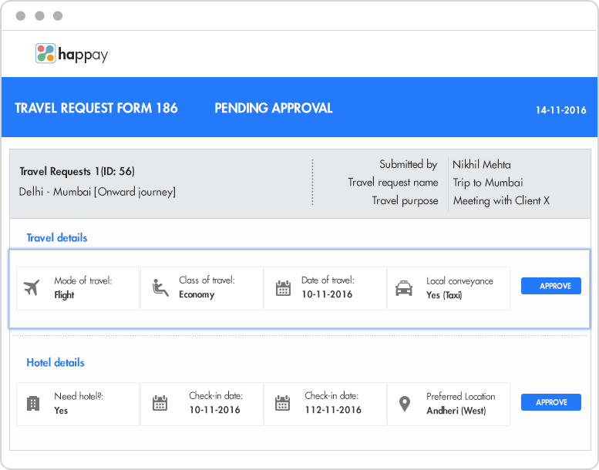
Task: Click the Economy class value
Action: coord(197,295)
